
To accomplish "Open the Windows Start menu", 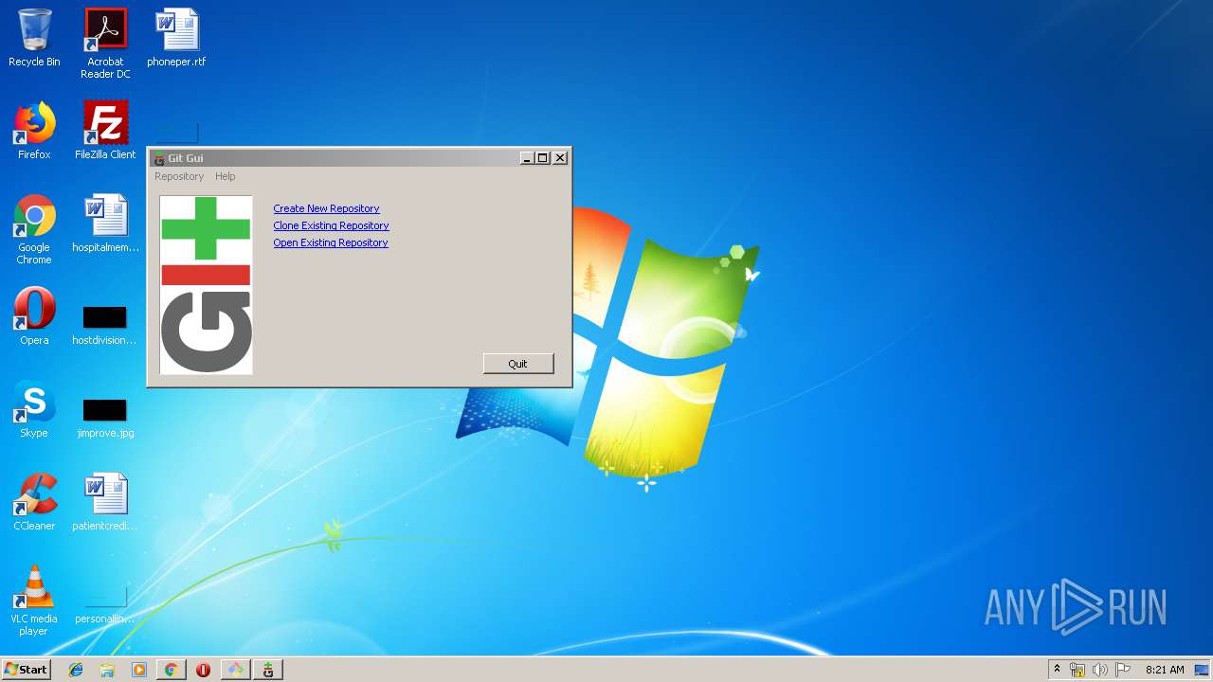I will pos(27,669).
